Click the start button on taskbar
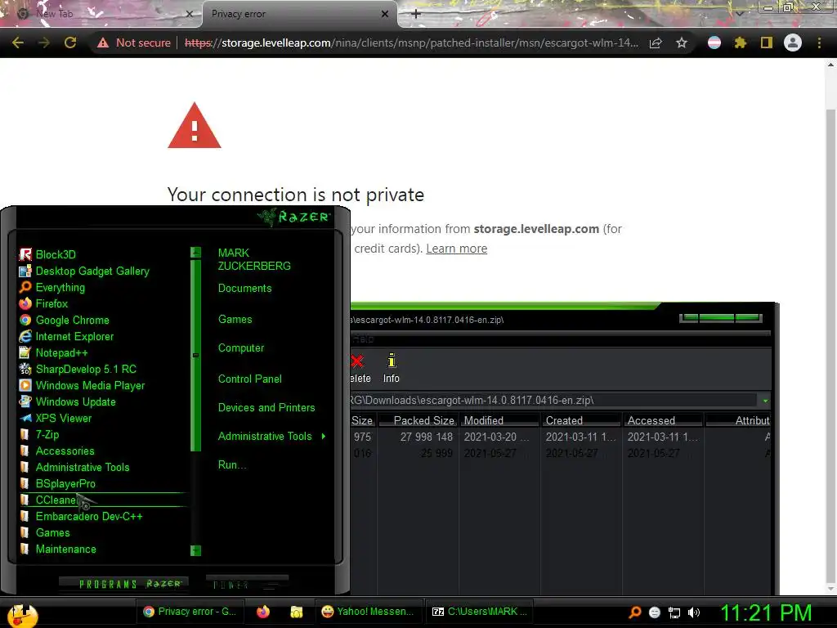The height and width of the screenshot is (628, 837). click(22, 615)
